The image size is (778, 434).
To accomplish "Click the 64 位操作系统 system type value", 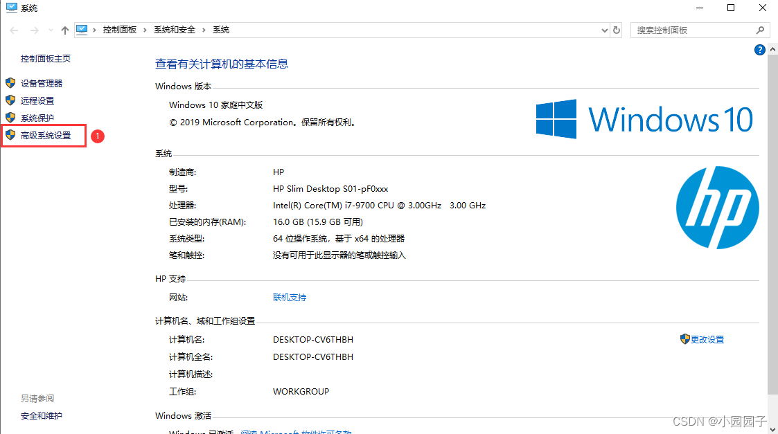I will [339, 239].
